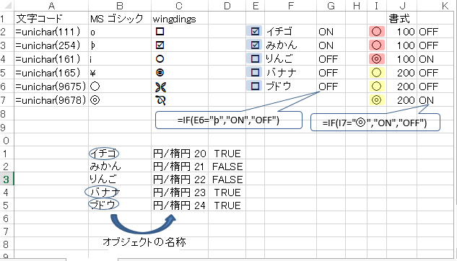Select column C header
Viewport: 457px width, 261px height.
click(180, 6)
